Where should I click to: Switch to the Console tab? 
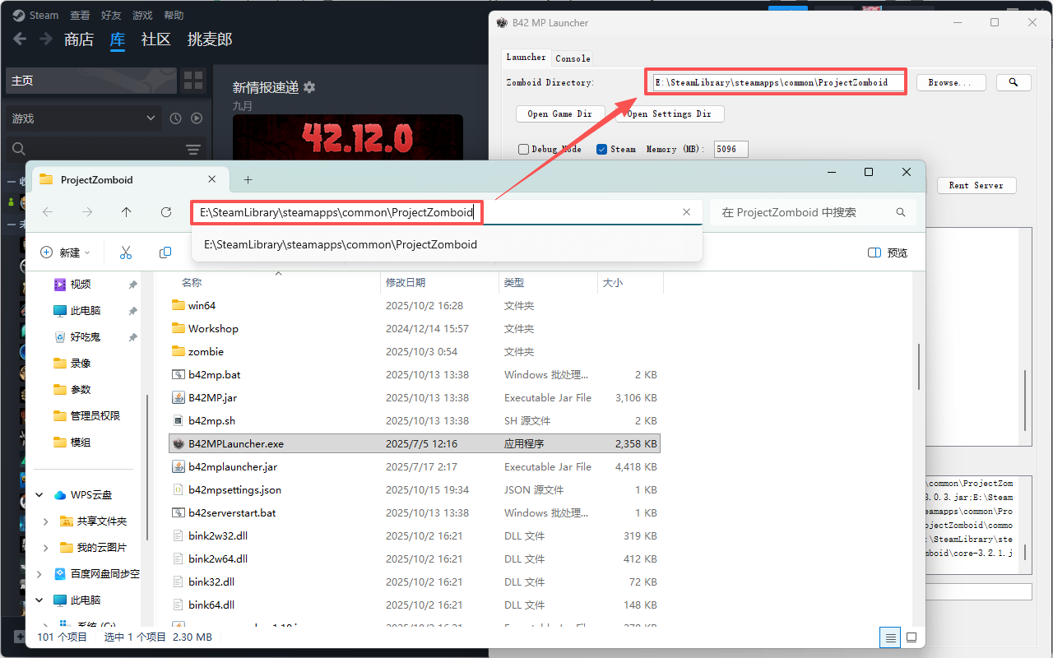pyautogui.click(x=573, y=58)
